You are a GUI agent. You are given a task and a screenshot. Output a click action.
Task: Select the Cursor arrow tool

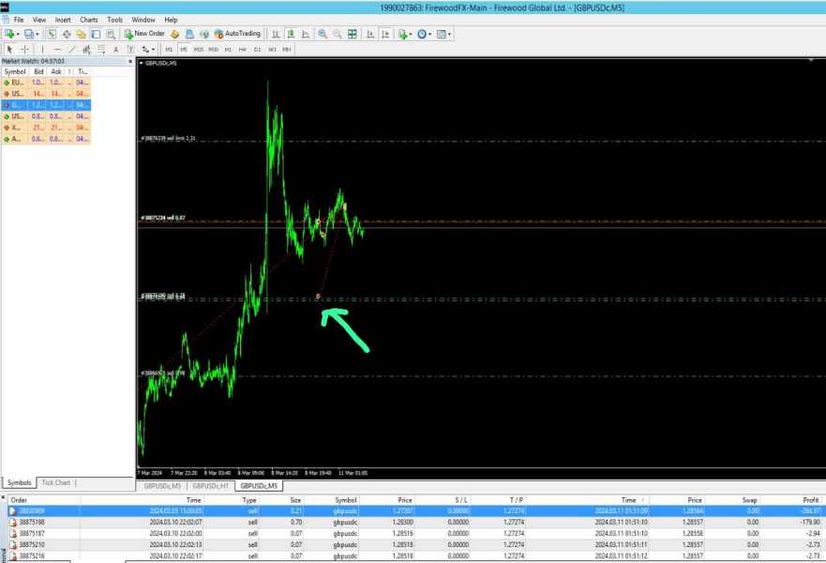(x=9, y=49)
